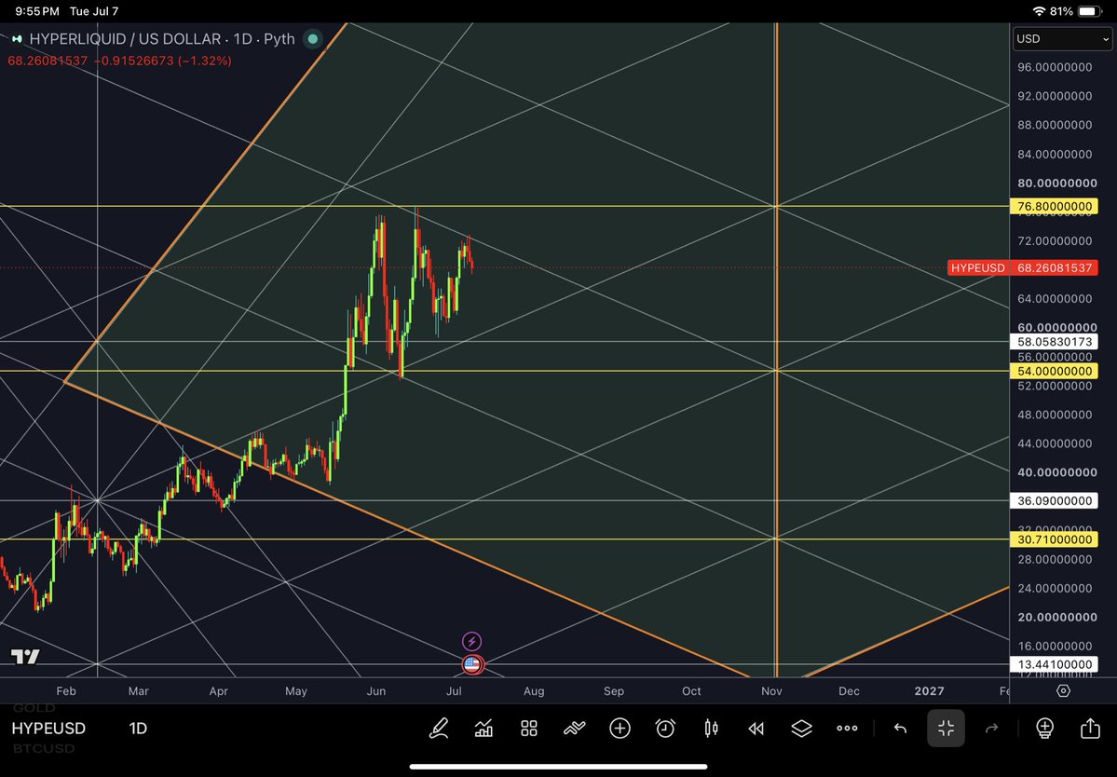Open HYPEUSD symbol search
Viewport: 1117px width, 777px height.
tap(48, 728)
